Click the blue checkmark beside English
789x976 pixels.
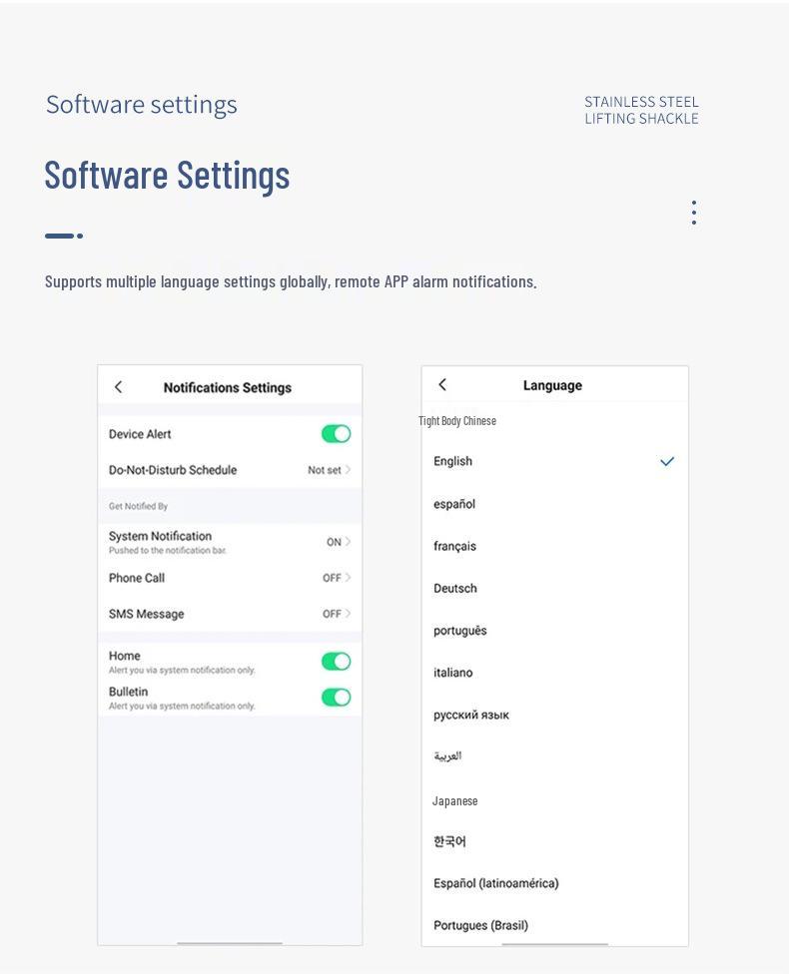[x=667, y=461]
